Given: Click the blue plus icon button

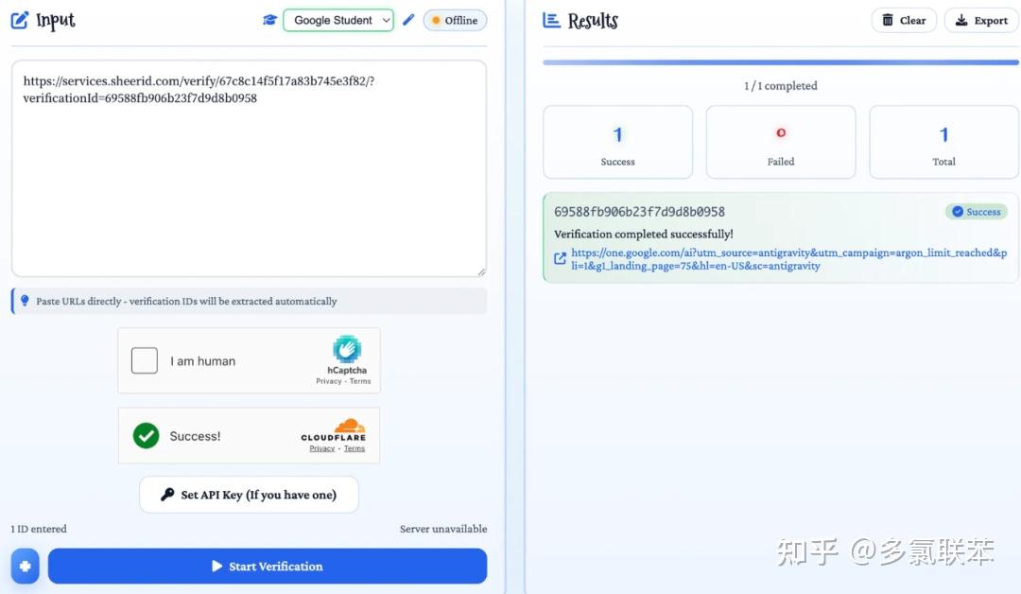Looking at the screenshot, I should [25, 566].
